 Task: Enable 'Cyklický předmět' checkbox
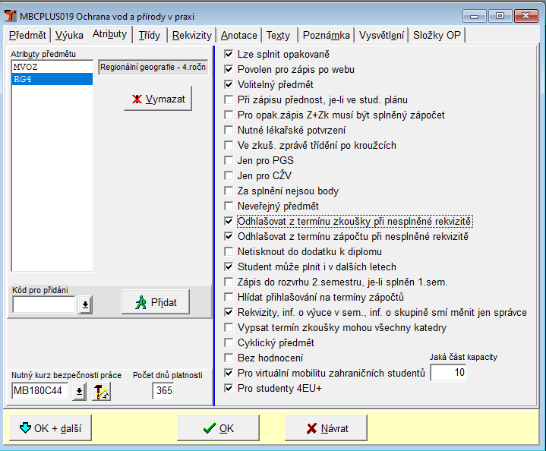(x=230, y=343)
